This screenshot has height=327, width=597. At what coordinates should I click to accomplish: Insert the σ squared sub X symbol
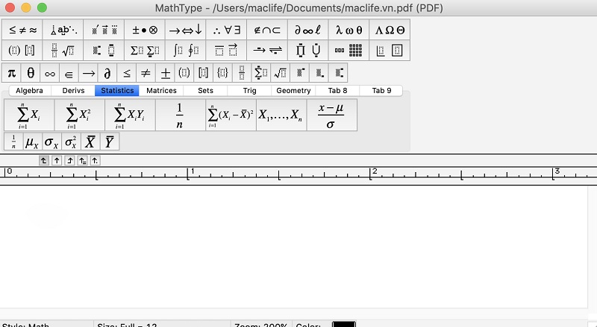point(71,142)
